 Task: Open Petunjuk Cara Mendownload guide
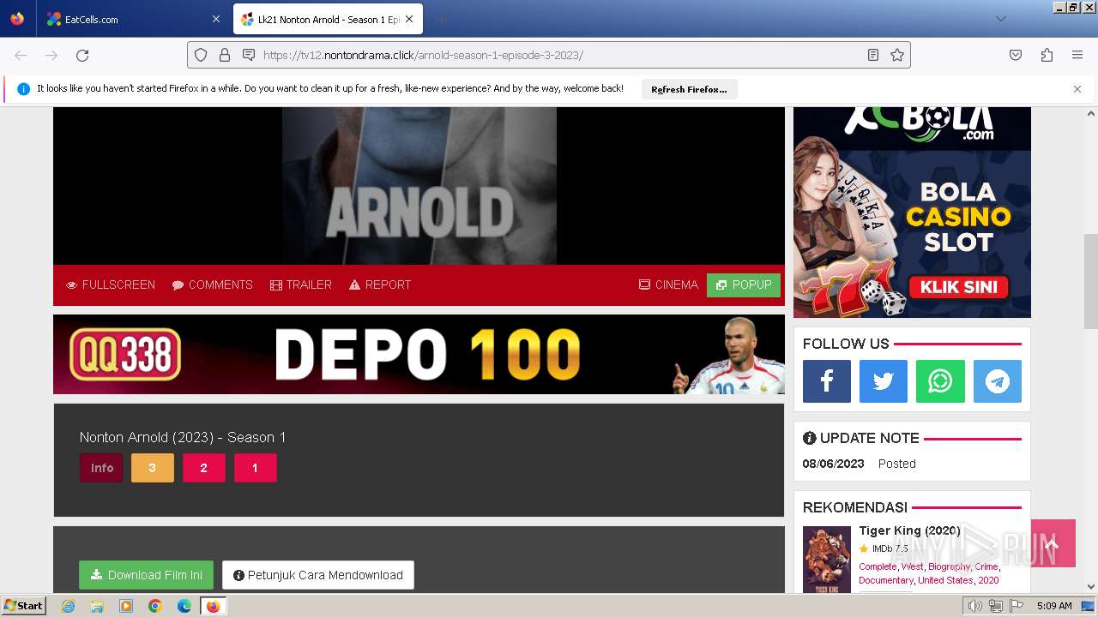coord(318,575)
